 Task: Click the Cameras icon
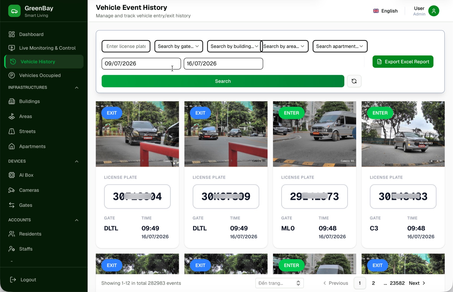[12, 190]
